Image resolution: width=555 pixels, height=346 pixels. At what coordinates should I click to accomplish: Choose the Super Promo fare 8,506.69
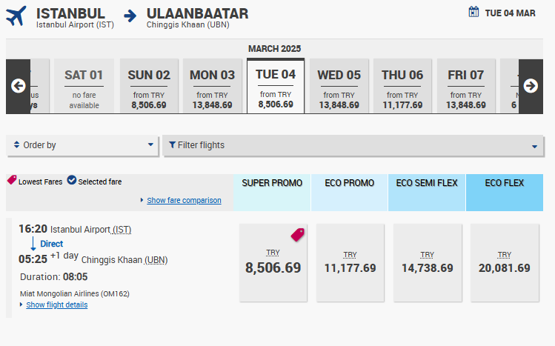click(273, 263)
